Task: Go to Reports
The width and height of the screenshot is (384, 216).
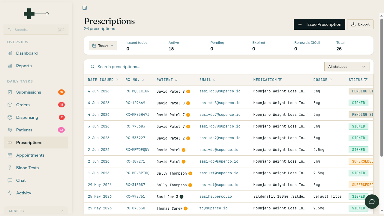Action: [x=36, y=66]
